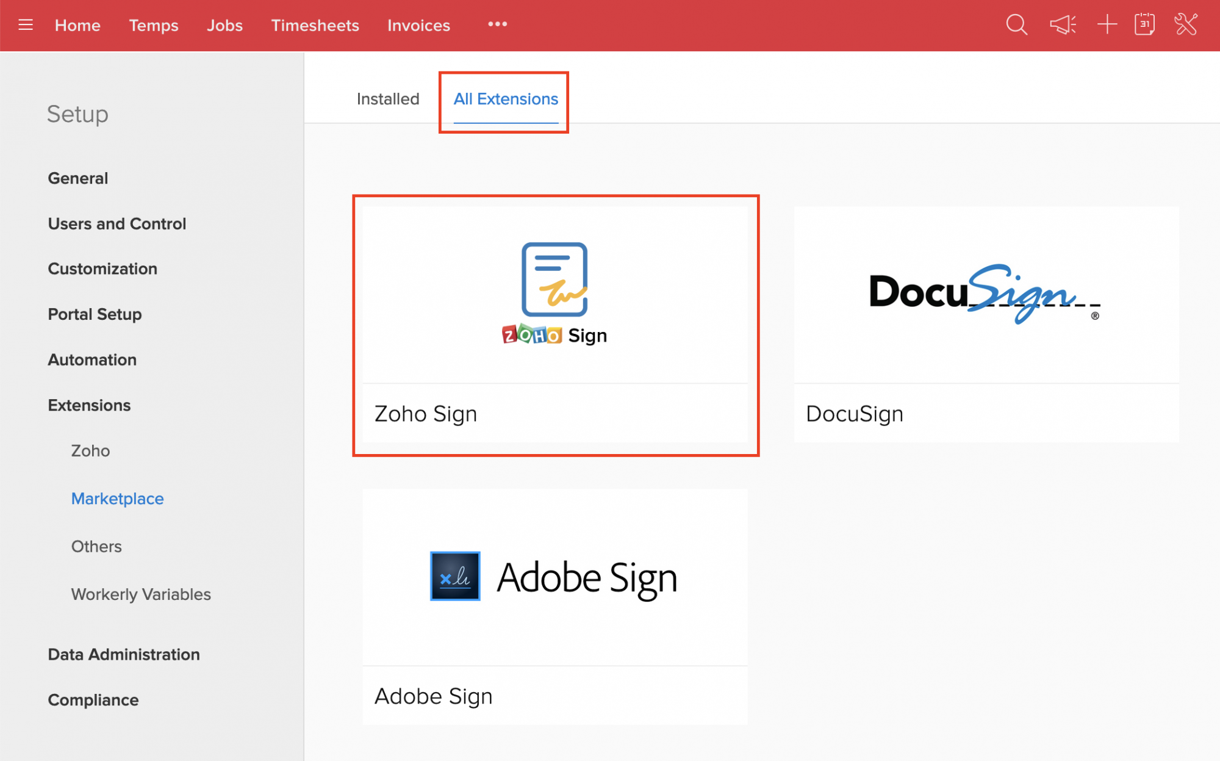This screenshot has width=1220, height=761.
Task: Open the setup tools icon
Action: point(1186,25)
